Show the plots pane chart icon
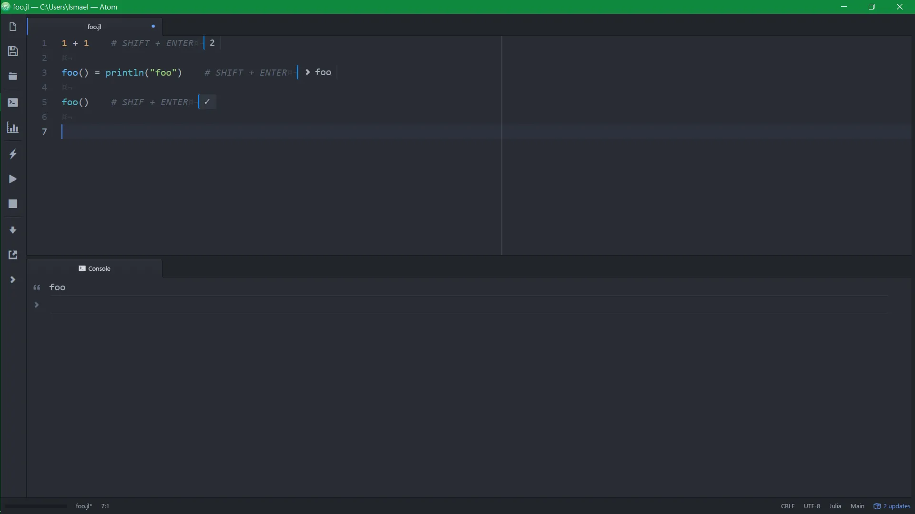 click(x=13, y=128)
